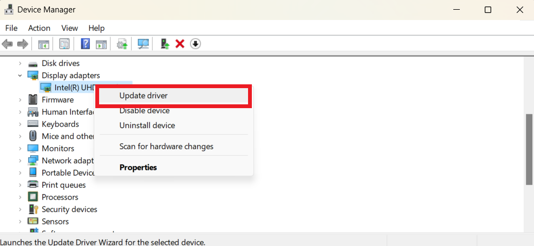Expand the Monitors category
Image resolution: width=534 pixels, height=246 pixels.
[20, 148]
